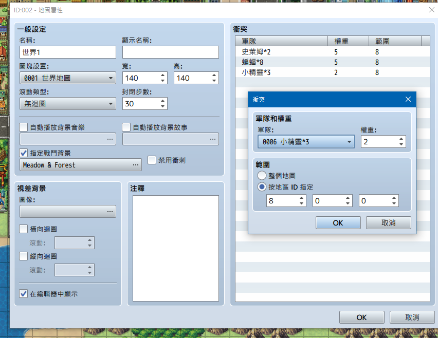Increase the 封閉步數 value with up arrow

(x=162, y=101)
